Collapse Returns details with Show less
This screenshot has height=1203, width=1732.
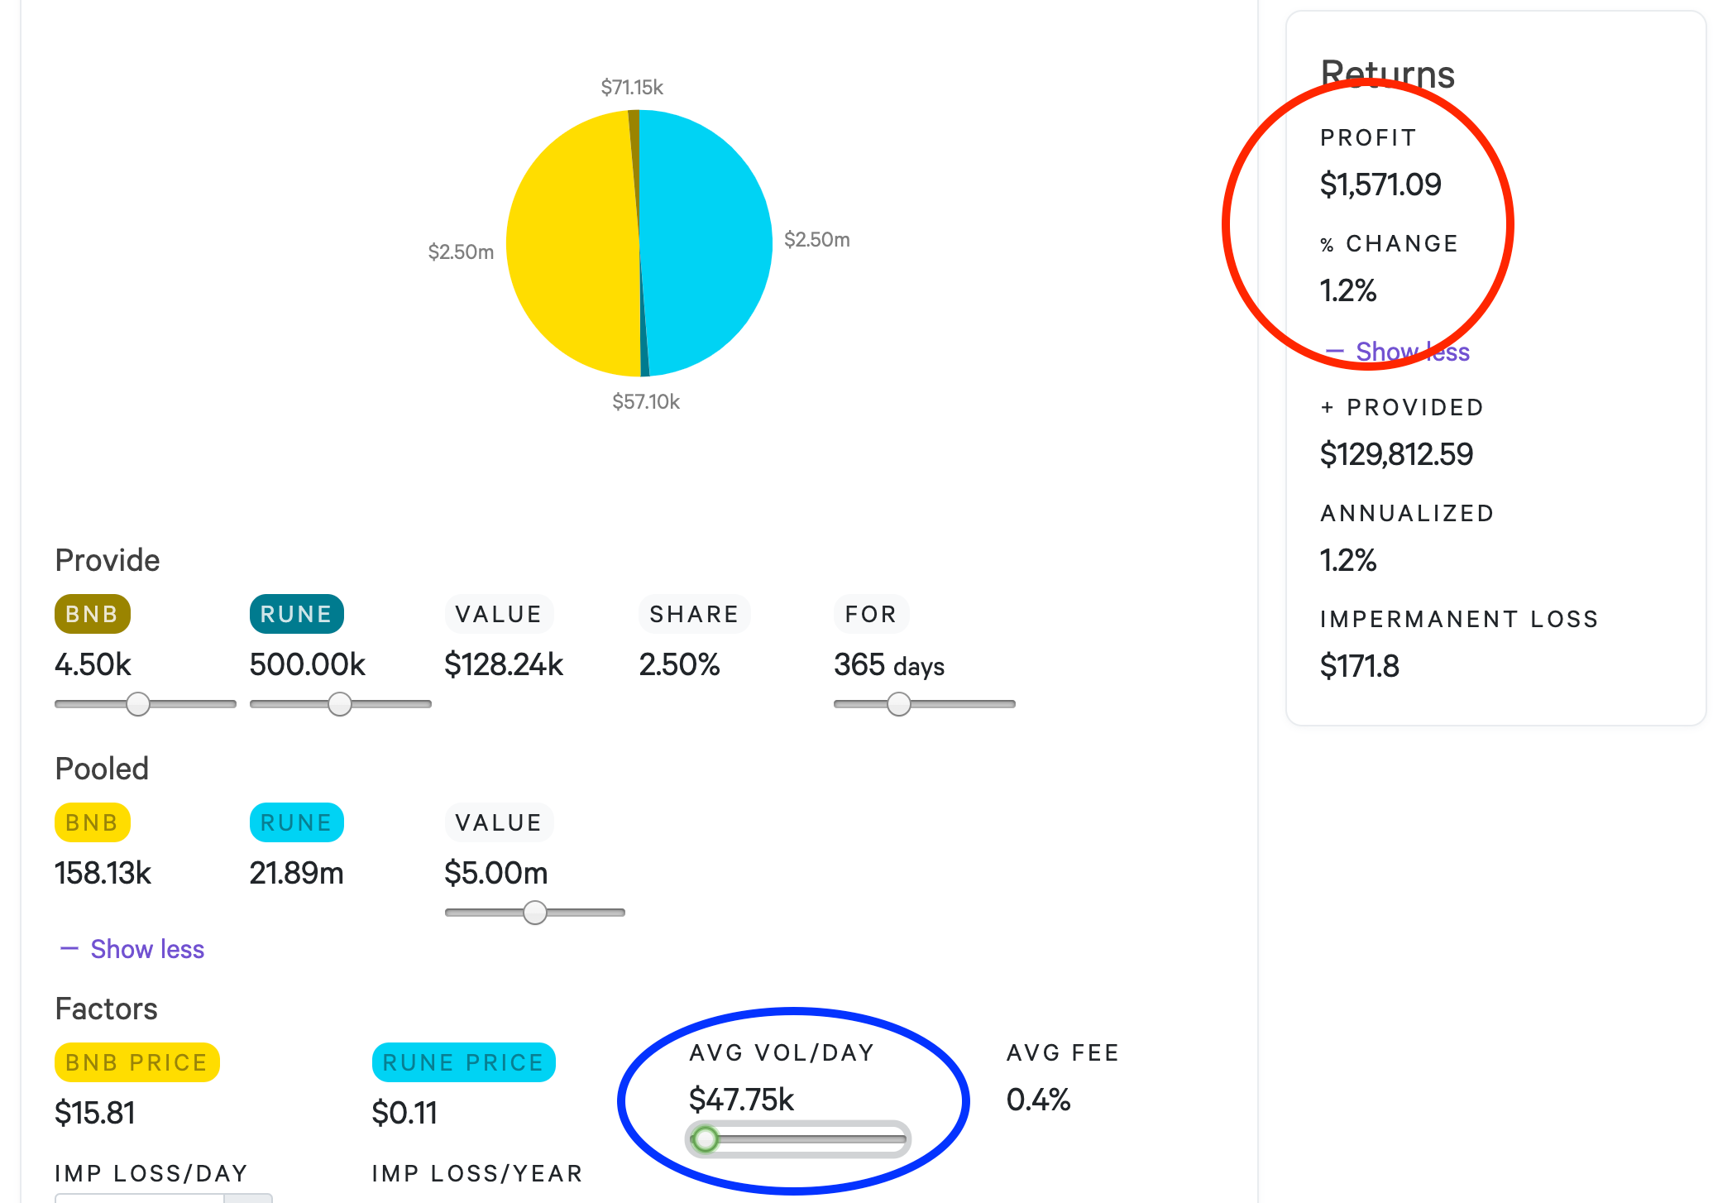1397,352
